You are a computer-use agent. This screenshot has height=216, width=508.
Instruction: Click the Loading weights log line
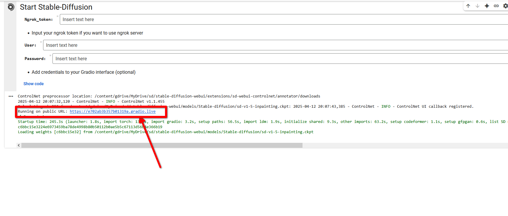(x=166, y=132)
